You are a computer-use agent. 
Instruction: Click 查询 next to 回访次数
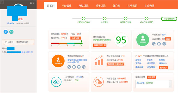[x=168, y=39]
